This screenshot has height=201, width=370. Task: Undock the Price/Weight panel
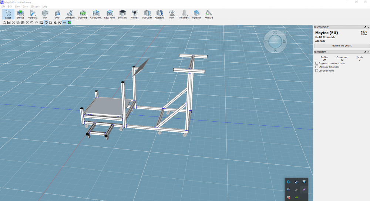pyautogui.click(x=365, y=27)
